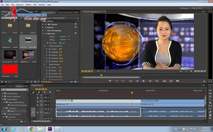Image resolution: width=213 pixels, height=132 pixels.
Task: Toggle V1 track output eye
Action: point(48,105)
